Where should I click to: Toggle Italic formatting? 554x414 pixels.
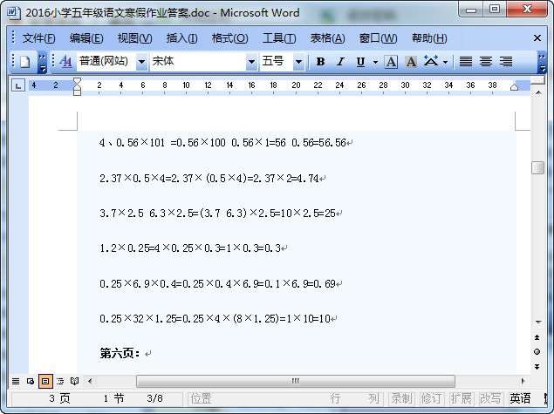point(340,62)
